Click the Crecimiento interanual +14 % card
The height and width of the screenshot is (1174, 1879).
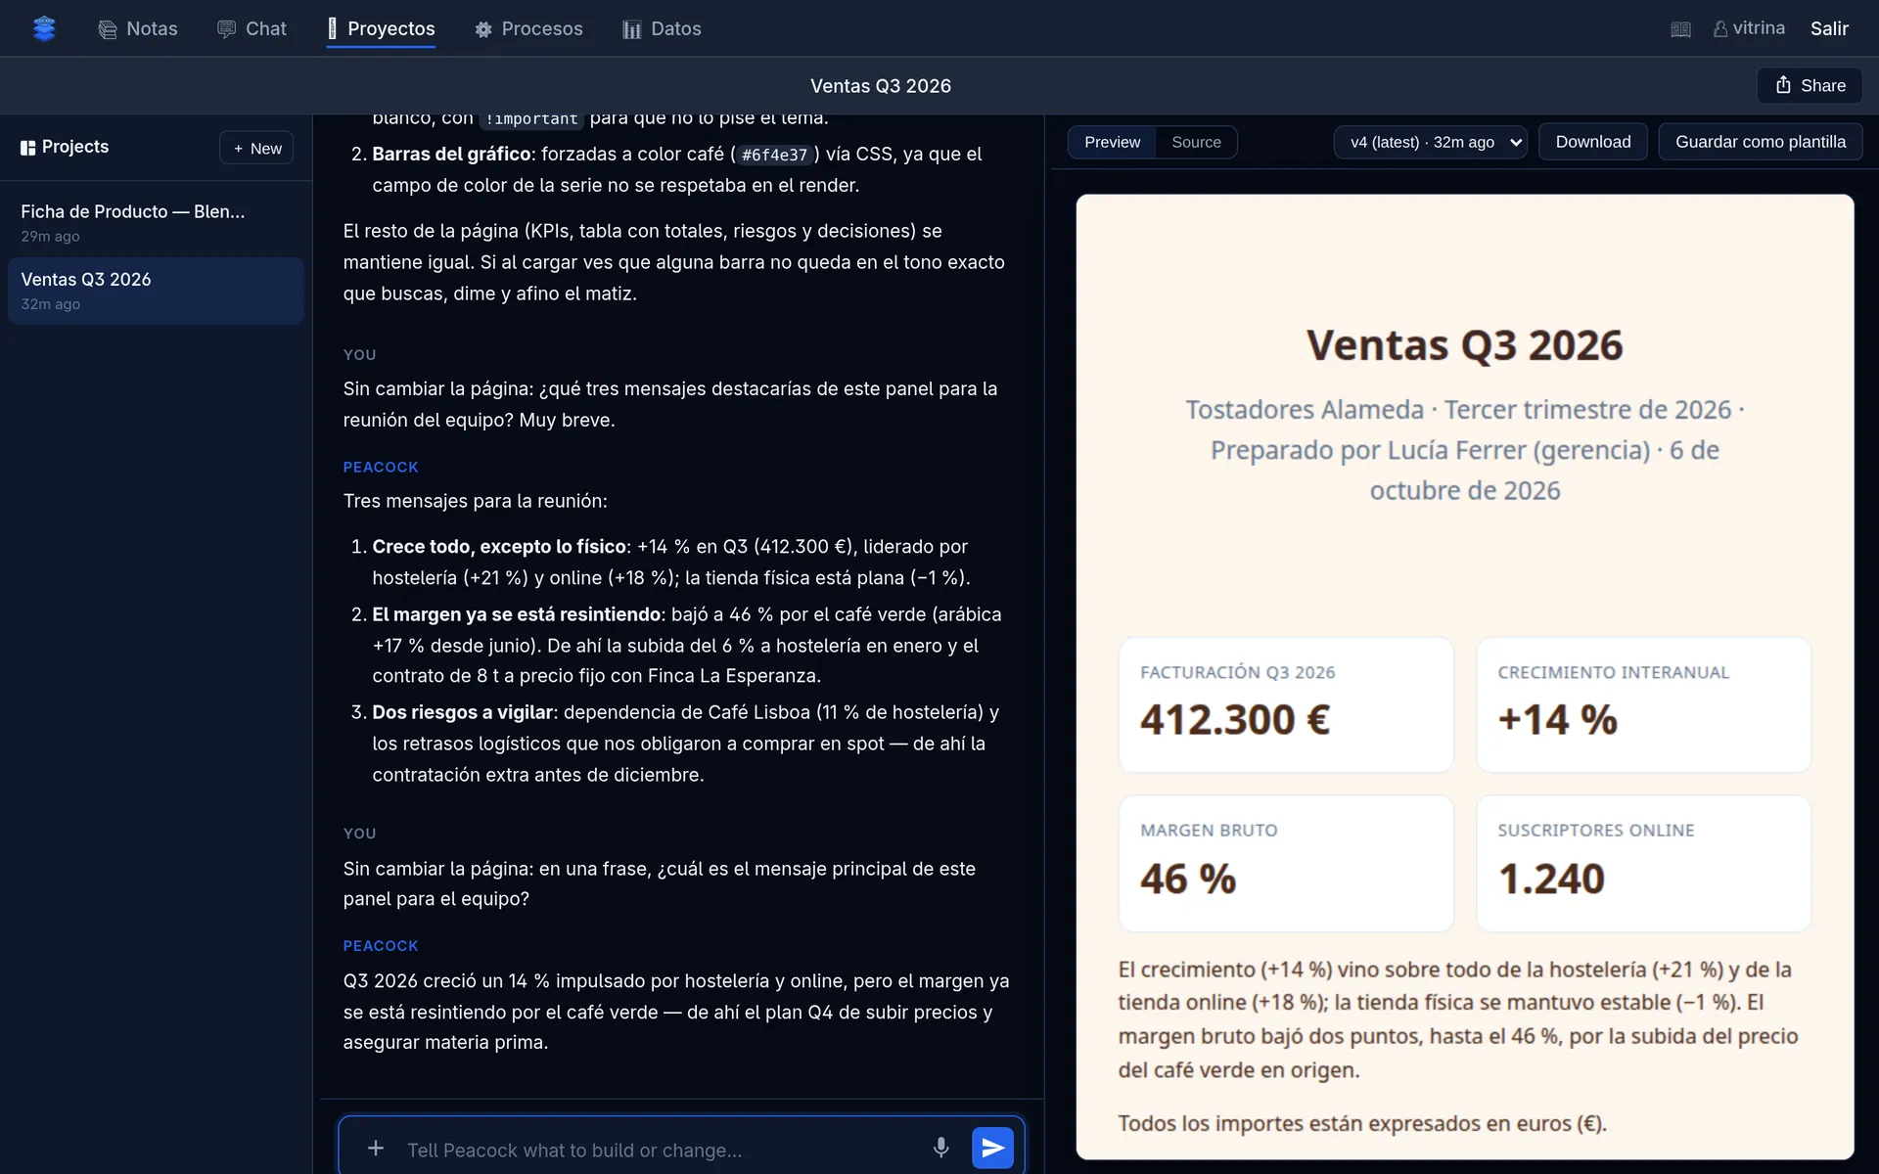(x=1643, y=704)
